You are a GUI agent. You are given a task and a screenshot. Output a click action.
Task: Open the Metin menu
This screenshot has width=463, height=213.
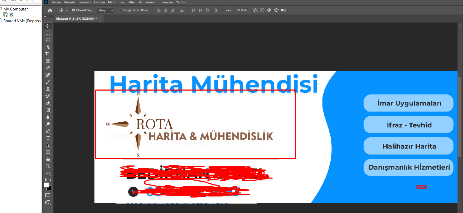pos(112,2)
